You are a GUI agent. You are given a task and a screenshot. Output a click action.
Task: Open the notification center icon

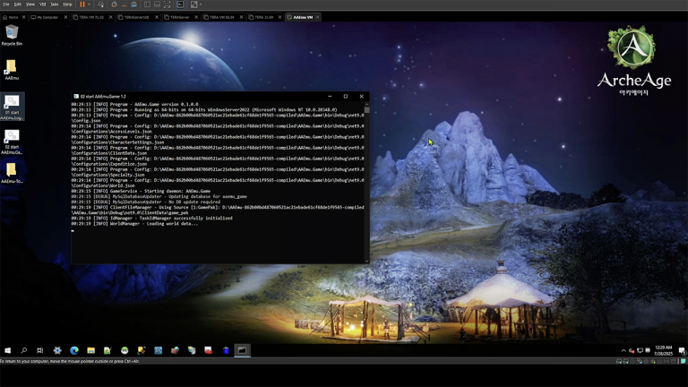click(682, 350)
